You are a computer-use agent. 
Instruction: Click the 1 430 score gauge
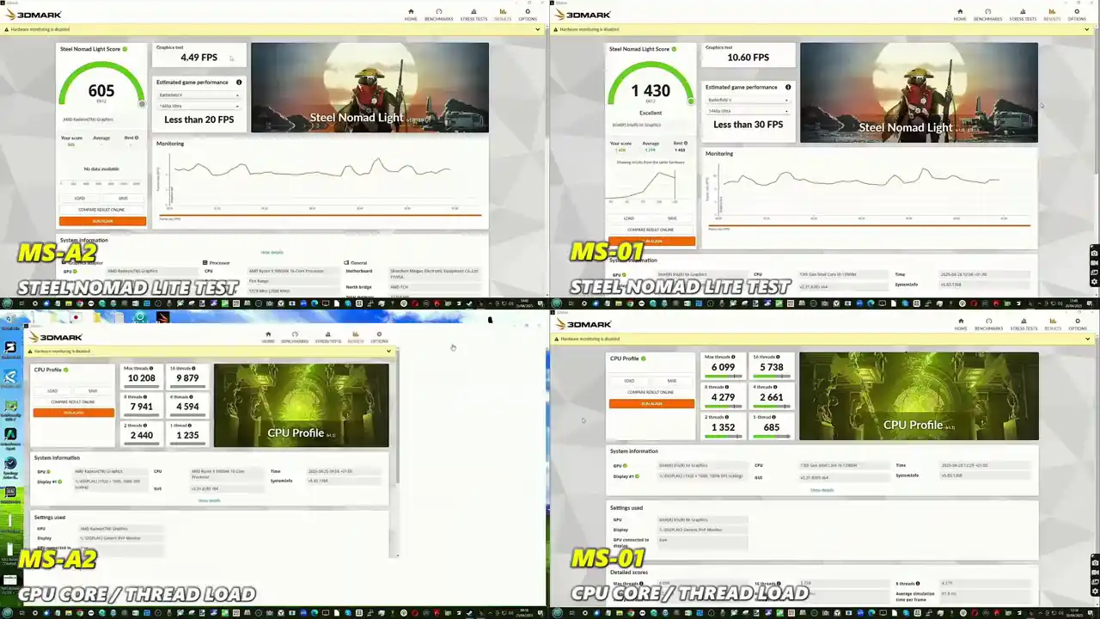click(651, 86)
